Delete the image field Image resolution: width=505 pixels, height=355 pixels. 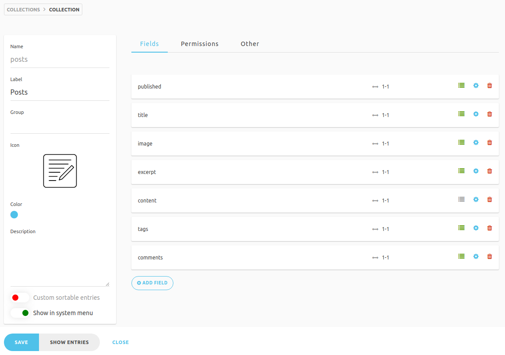(490, 142)
